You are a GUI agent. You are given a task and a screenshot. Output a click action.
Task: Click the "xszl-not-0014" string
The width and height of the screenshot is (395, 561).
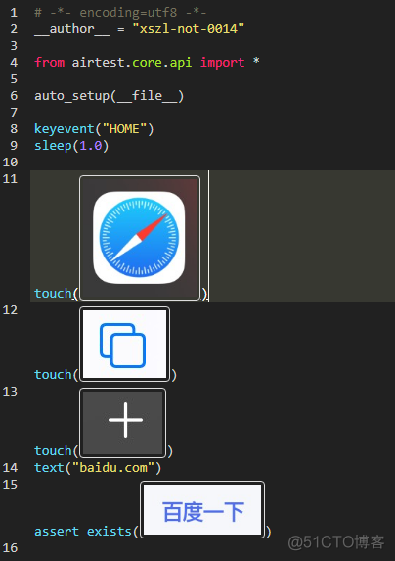click(x=189, y=29)
